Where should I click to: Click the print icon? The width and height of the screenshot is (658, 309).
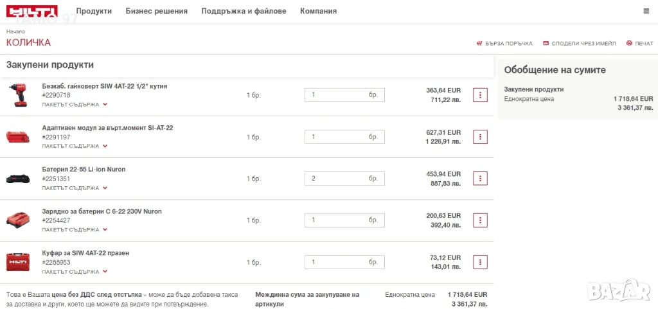[x=629, y=44]
